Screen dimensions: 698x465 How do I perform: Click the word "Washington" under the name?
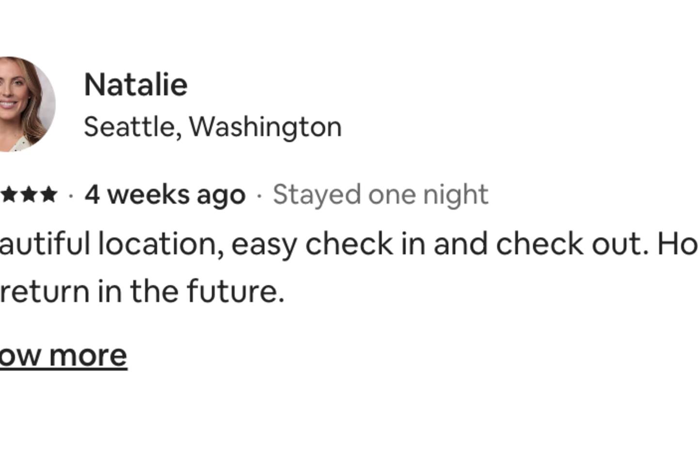[265, 127]
